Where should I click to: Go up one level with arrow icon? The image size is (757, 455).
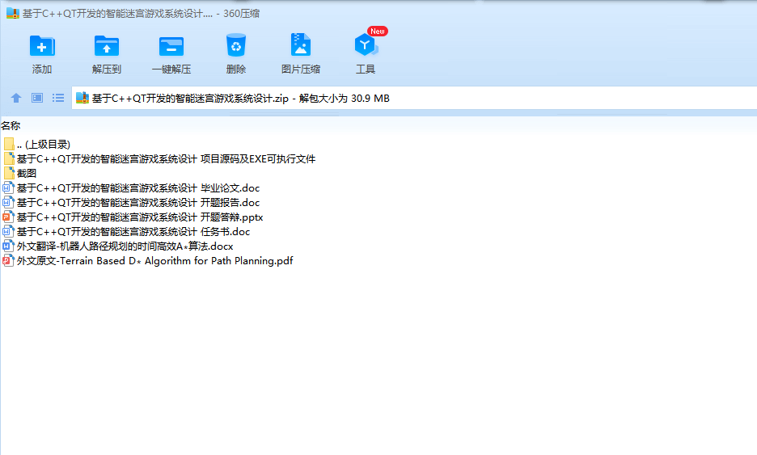[x=16, y=98]
